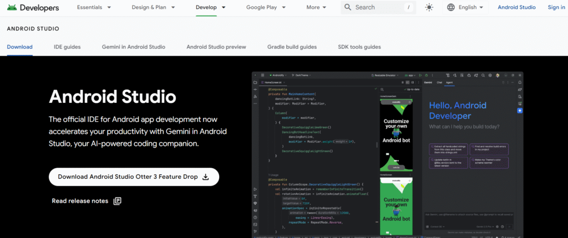Click the slash keyboard shortcut badge
Screen dimensions: 568x238
pyautogui.click(x=409, y=7)
